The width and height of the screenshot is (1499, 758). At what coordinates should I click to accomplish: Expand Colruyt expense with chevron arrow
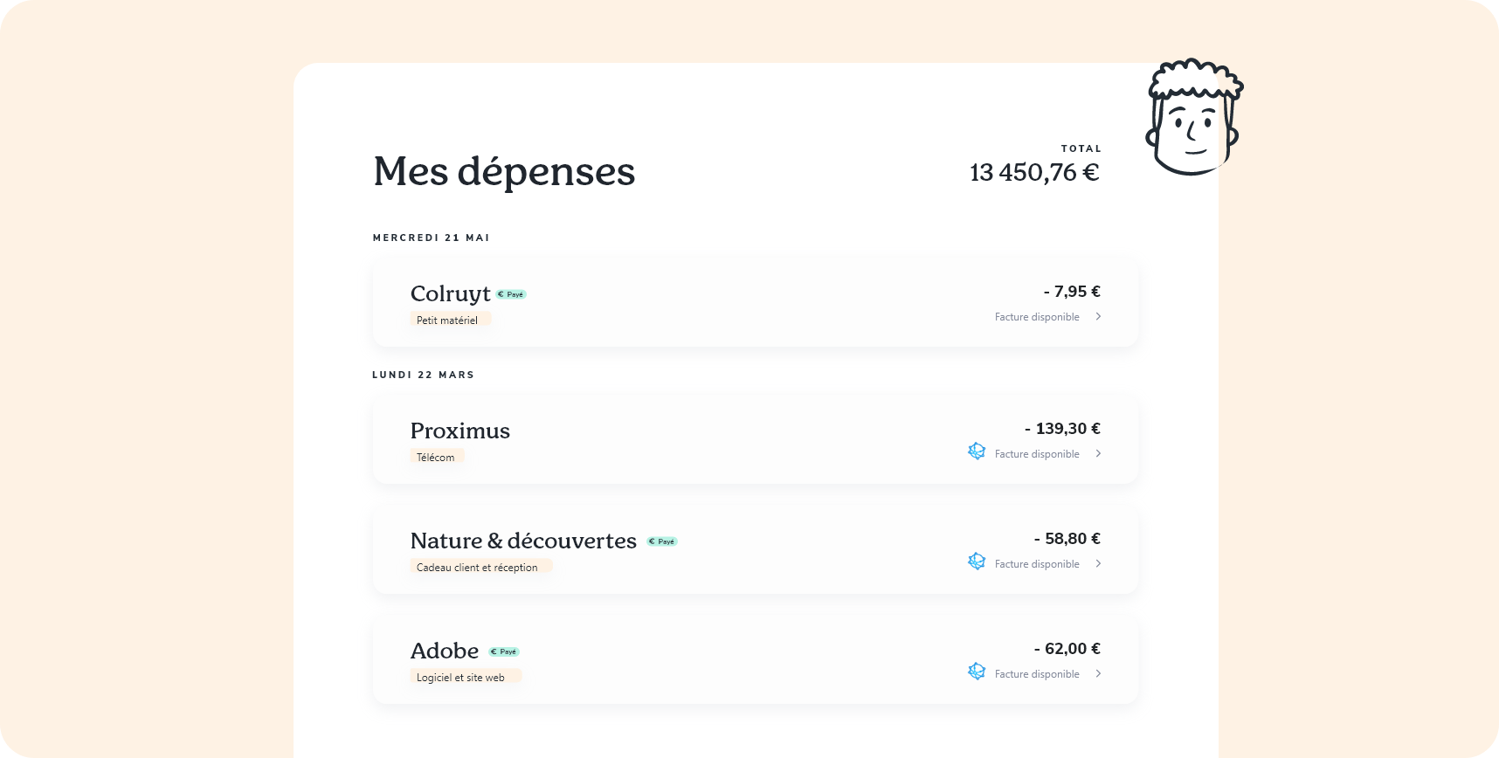pos(1098,317)
